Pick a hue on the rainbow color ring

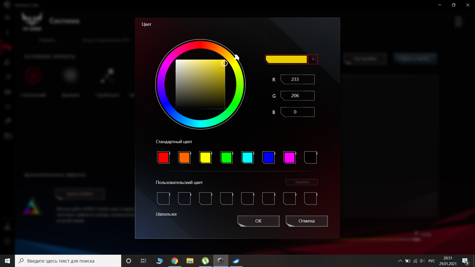pos(200,84)
